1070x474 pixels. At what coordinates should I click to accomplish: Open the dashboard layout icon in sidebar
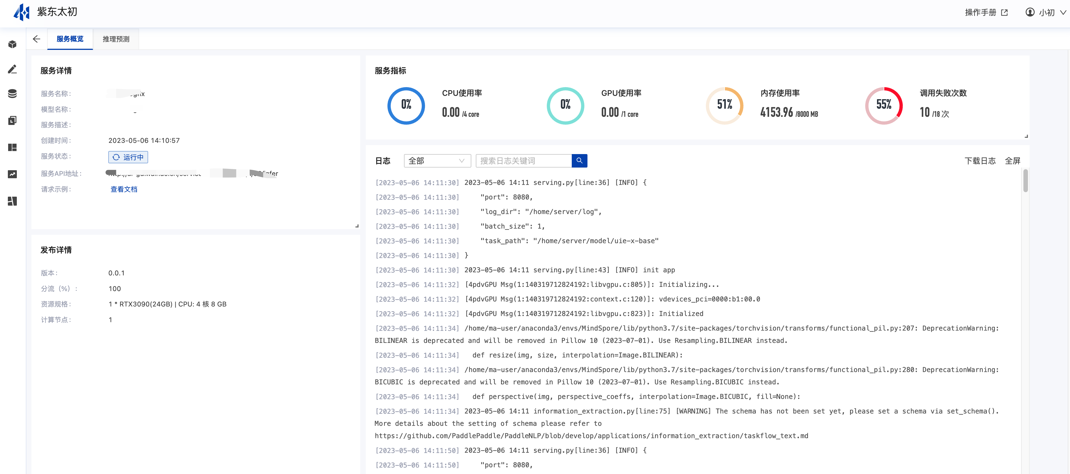[x=12, y=148]
